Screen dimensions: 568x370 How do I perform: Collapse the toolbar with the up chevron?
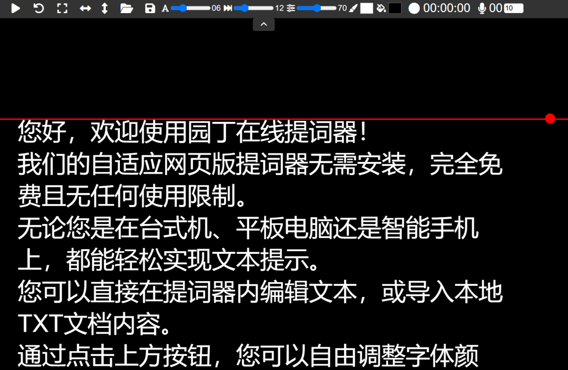pyautogui.click(x=263, y=24)
